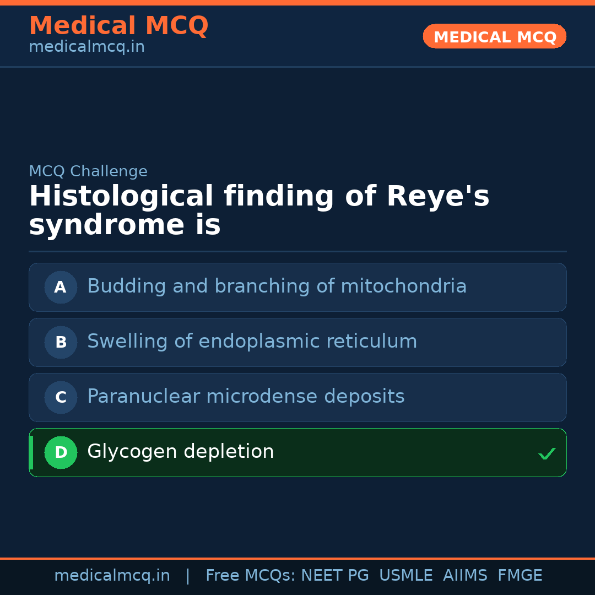
Task: Click the letter C option circle
Action: click(x=61, y=397)
